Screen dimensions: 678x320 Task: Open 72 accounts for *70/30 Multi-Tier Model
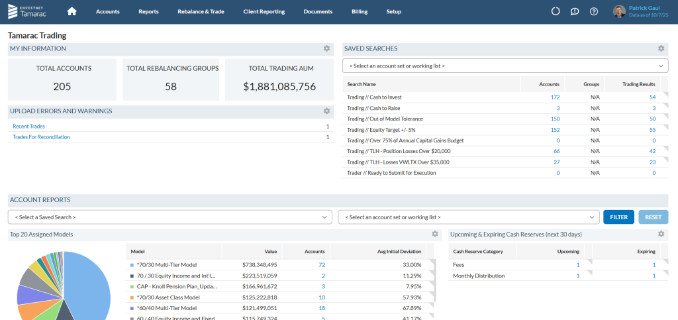click(321, 264)
